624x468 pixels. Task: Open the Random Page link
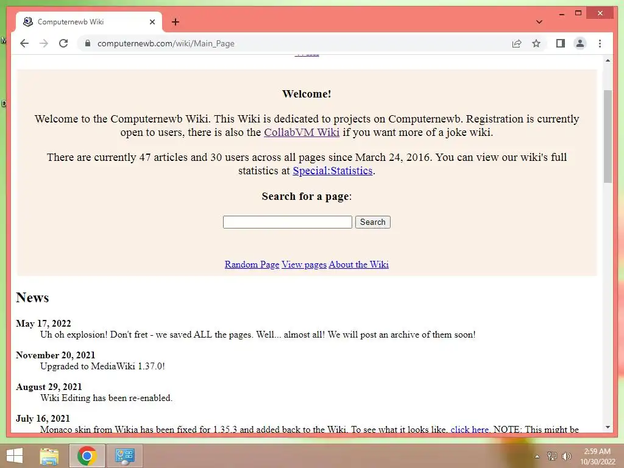(x=252, y=264)
